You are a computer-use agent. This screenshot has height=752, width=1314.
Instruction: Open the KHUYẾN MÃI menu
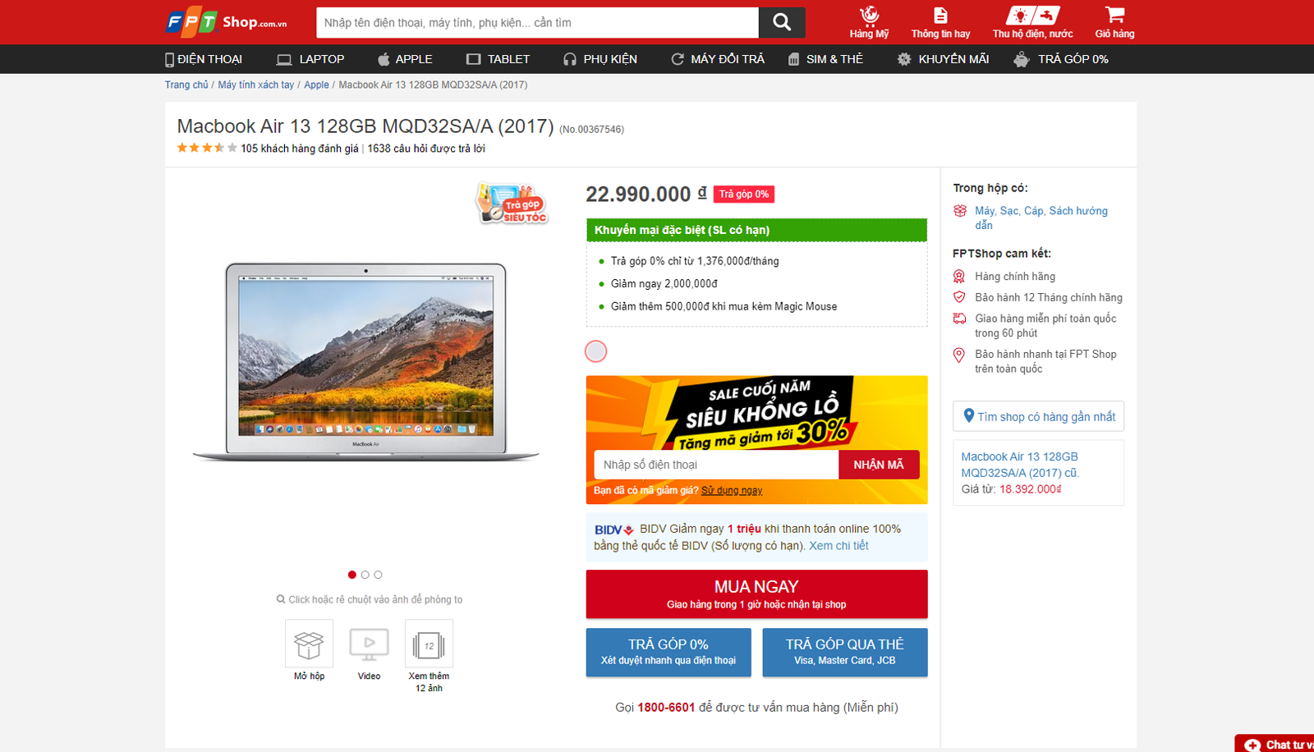[943, 59]
